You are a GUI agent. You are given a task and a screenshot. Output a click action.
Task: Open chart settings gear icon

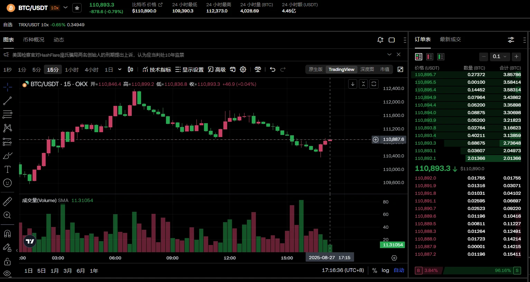click(x=243, y=70)
